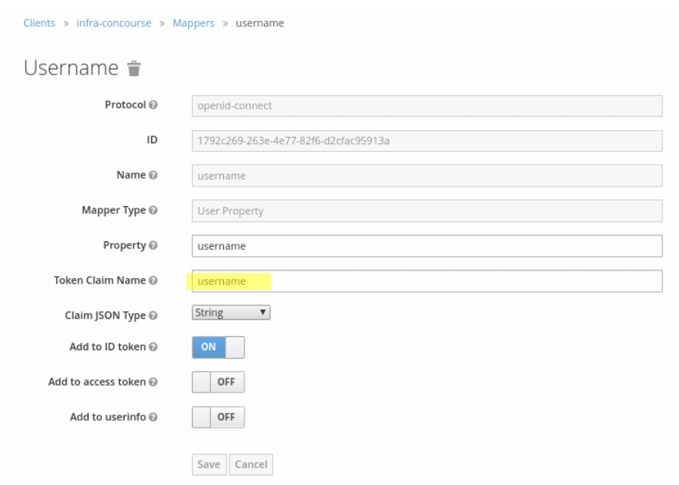Screen dimensions: 679x485
Task: Navigate to Mappers breadcrumb link
Action: click(x=193, y=23)
